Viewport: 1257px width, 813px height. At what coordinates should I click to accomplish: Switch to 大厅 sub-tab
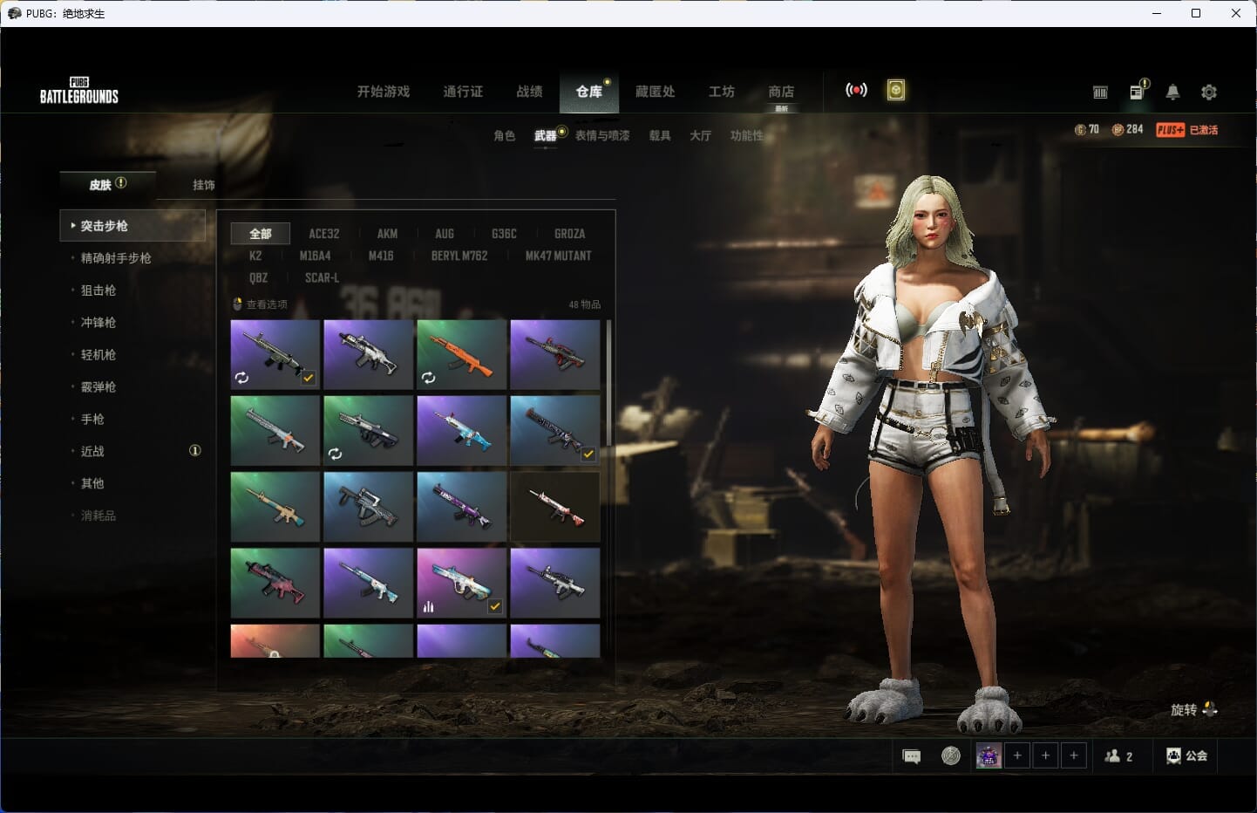(701, 136)
